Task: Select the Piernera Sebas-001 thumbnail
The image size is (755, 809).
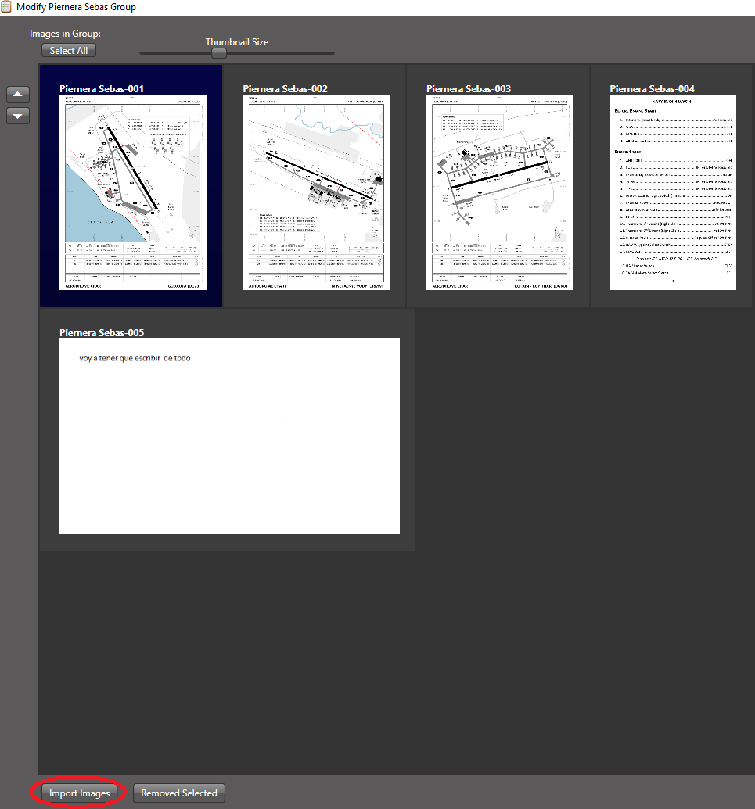Action: pyautogui.click(x=133, y=192)
